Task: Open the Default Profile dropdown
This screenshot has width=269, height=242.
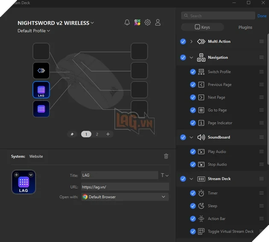Action: [34, 31]
